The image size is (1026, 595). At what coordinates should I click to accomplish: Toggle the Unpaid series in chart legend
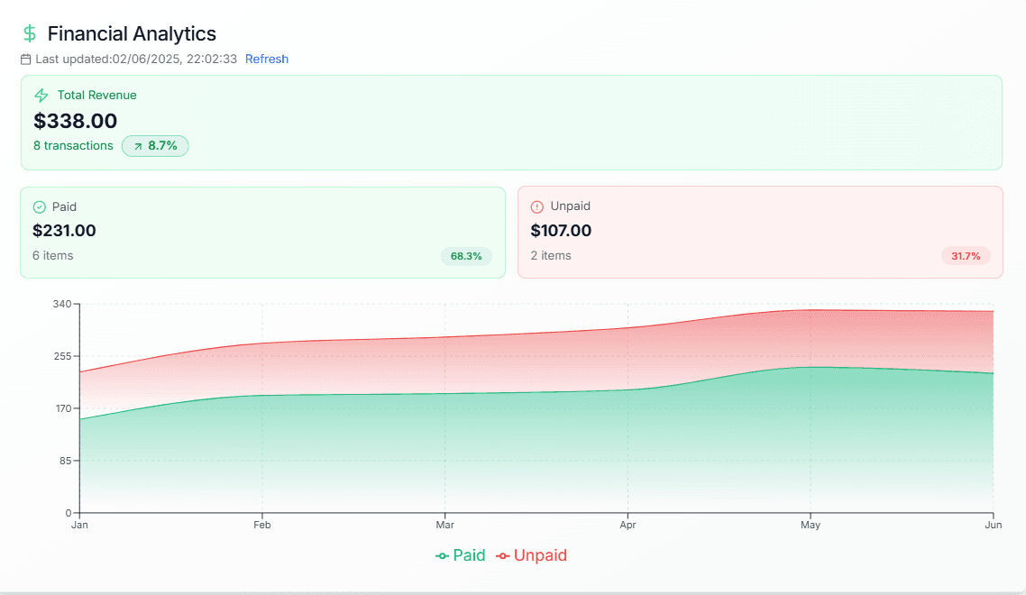(x=531, y=555)
